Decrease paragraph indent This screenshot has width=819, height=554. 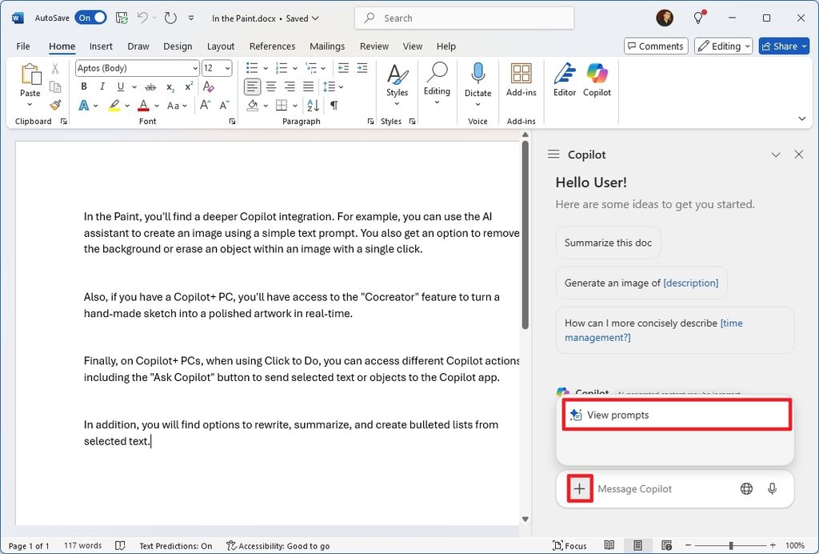coord(343,68)
